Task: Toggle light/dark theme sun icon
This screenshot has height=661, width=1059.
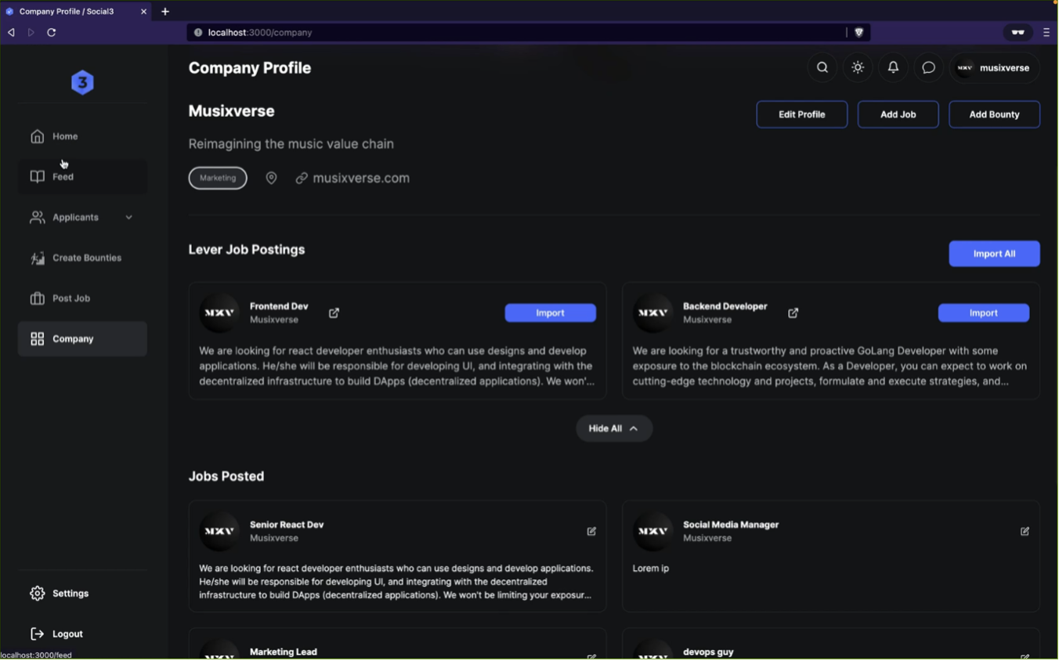Action: (x=858, y=68)
